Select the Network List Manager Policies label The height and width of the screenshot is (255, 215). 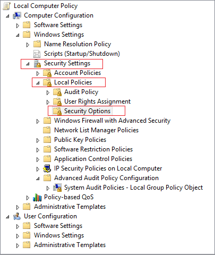[x=96, y=130]
